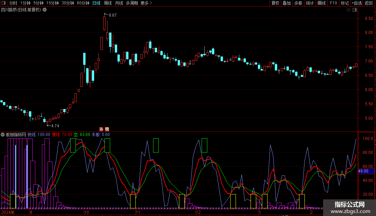
Task: Select the 60分钟 period tab
Action: coord(83,3)
